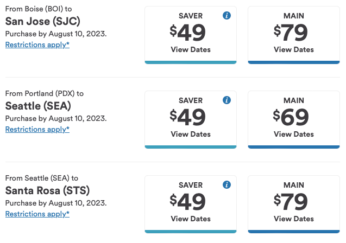Click info icon on Portland–Seattle Saver fare
Image resolution: width=346 pixels, height=243 pixels.
(x=227, y=100)
